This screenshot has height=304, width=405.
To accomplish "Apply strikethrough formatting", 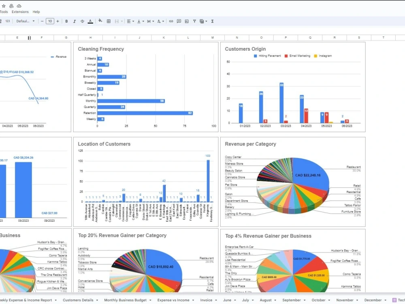I will pyautogui.click(x=82, y=21).
